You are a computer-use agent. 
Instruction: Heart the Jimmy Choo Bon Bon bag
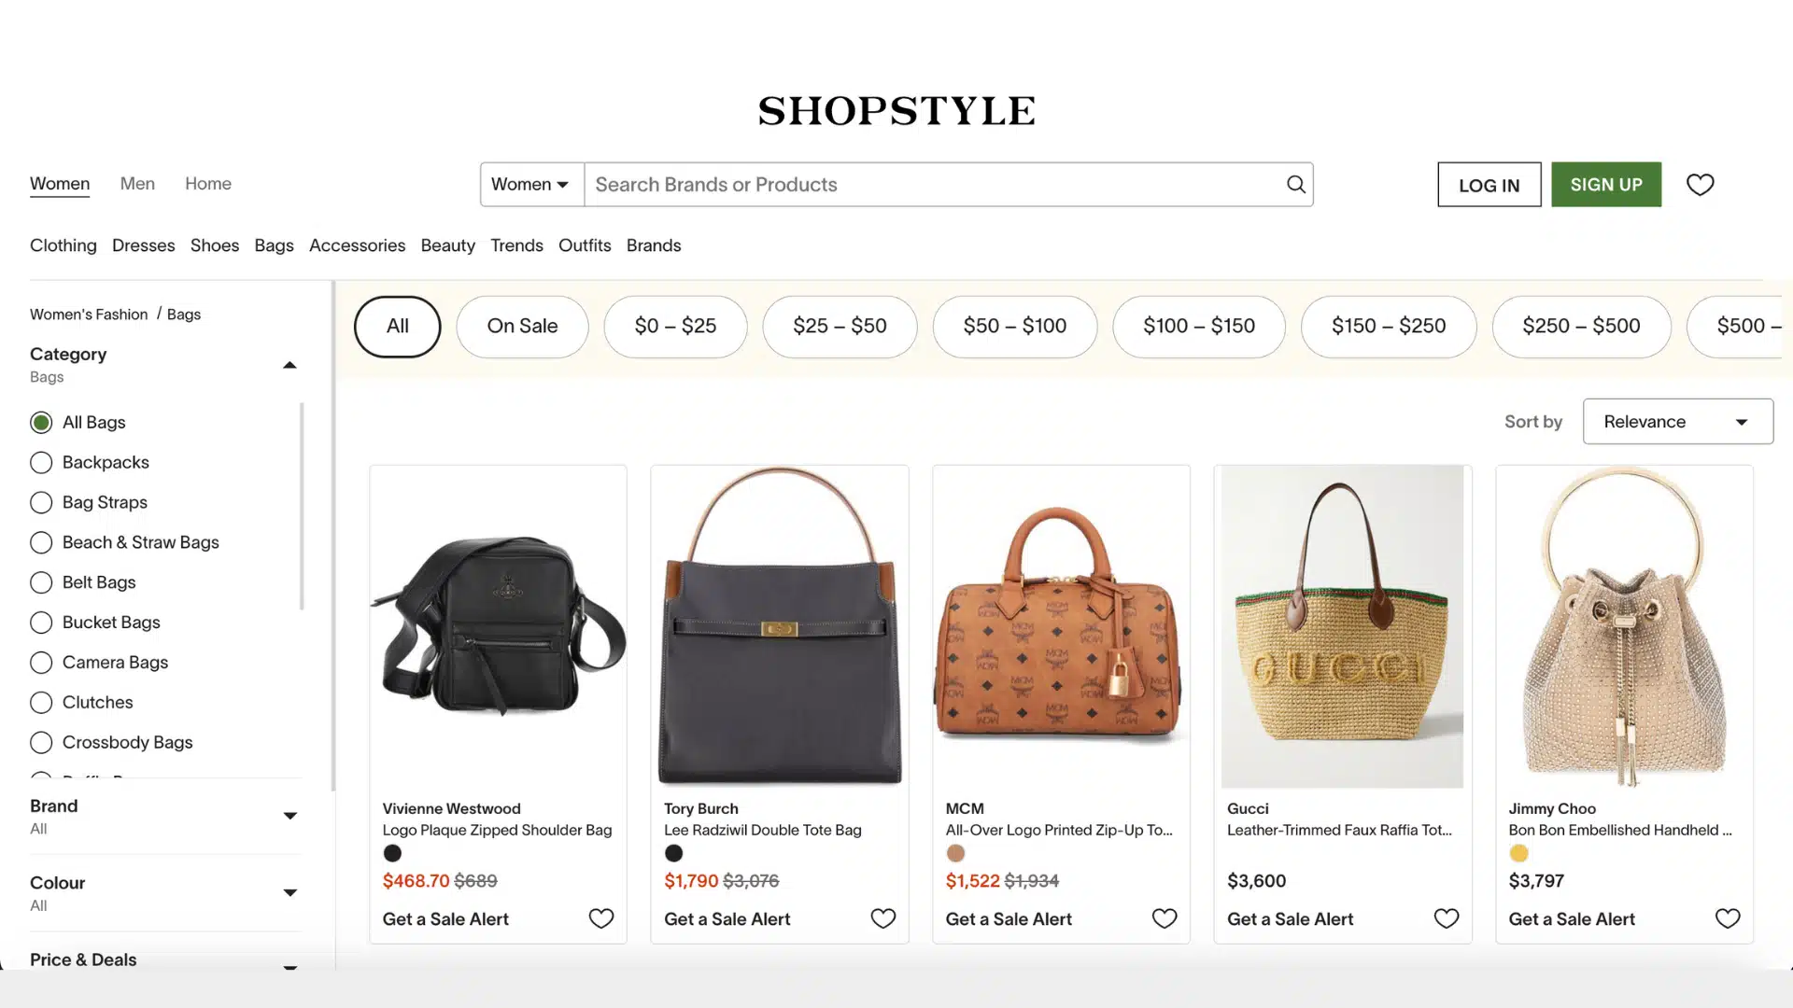(1727, 918)
